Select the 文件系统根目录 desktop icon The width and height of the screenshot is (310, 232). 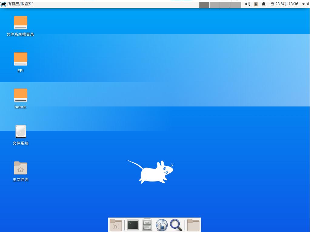20,23
